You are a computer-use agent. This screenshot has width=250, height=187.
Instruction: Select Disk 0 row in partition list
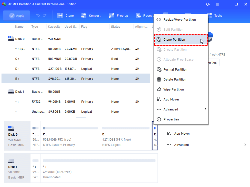tap(76, 39)
